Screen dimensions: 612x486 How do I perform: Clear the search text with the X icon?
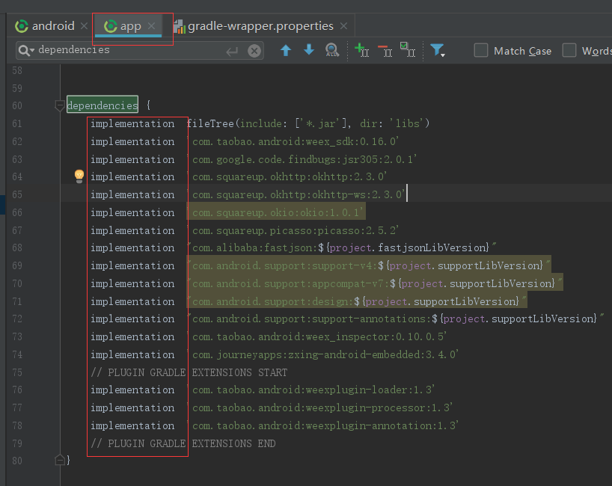pyautogui.click(x=254, y=51)
